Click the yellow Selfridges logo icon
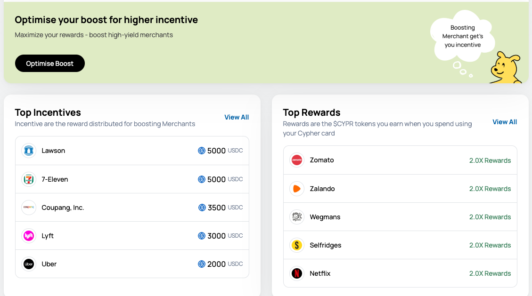The height and width of the screenshot is (296, 532). tap(297, 245)
